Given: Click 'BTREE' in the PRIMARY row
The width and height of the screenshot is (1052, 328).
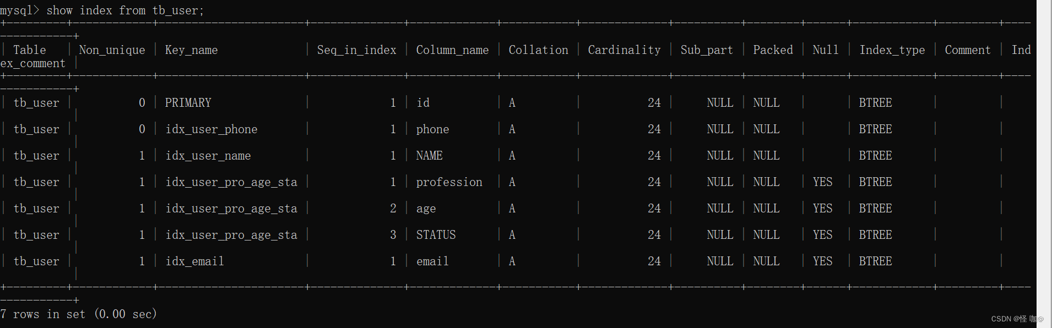Looking at the screenshot, I should (875, 103).
